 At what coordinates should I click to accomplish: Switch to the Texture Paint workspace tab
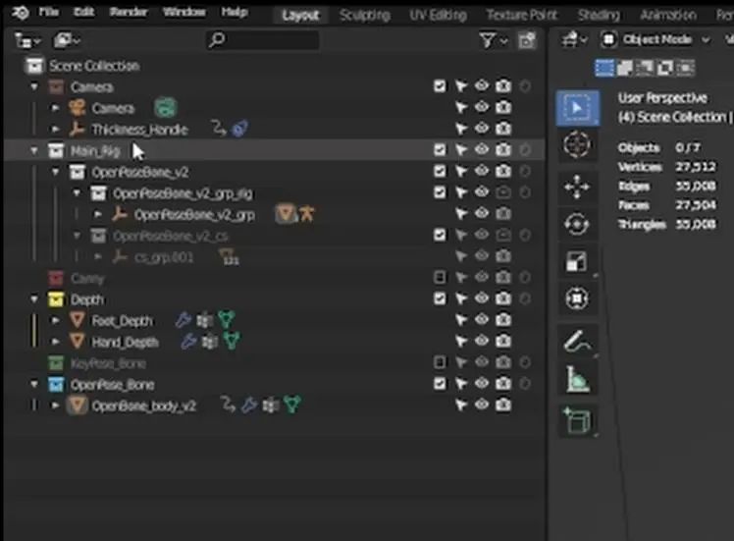pyautogui.click(x=521, y=15)
